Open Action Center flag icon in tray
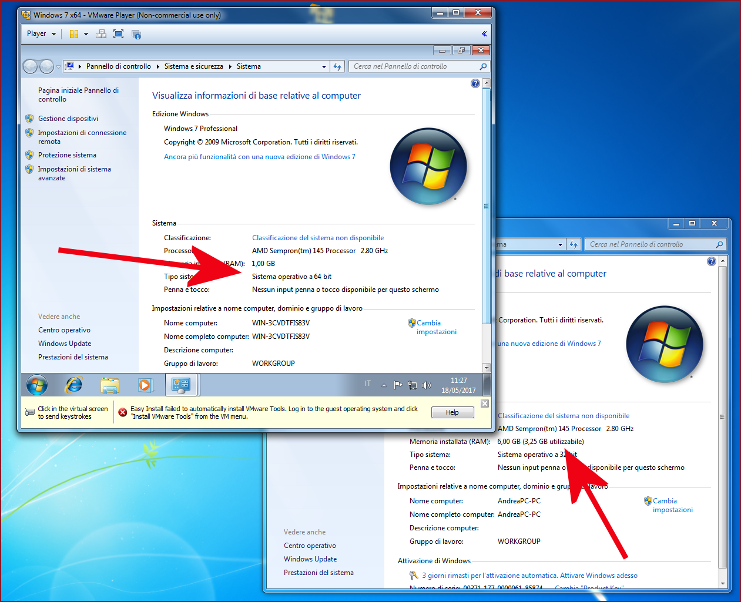Screen dimensions: 741x602 click(398, 385)
